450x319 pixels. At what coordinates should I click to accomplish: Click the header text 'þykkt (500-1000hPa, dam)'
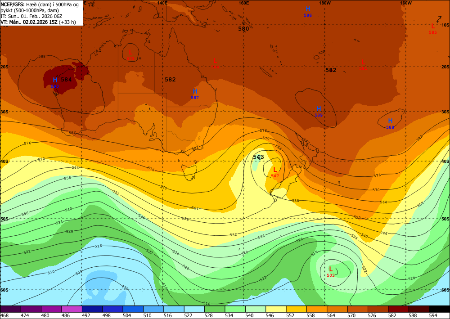tap(30, 10)
